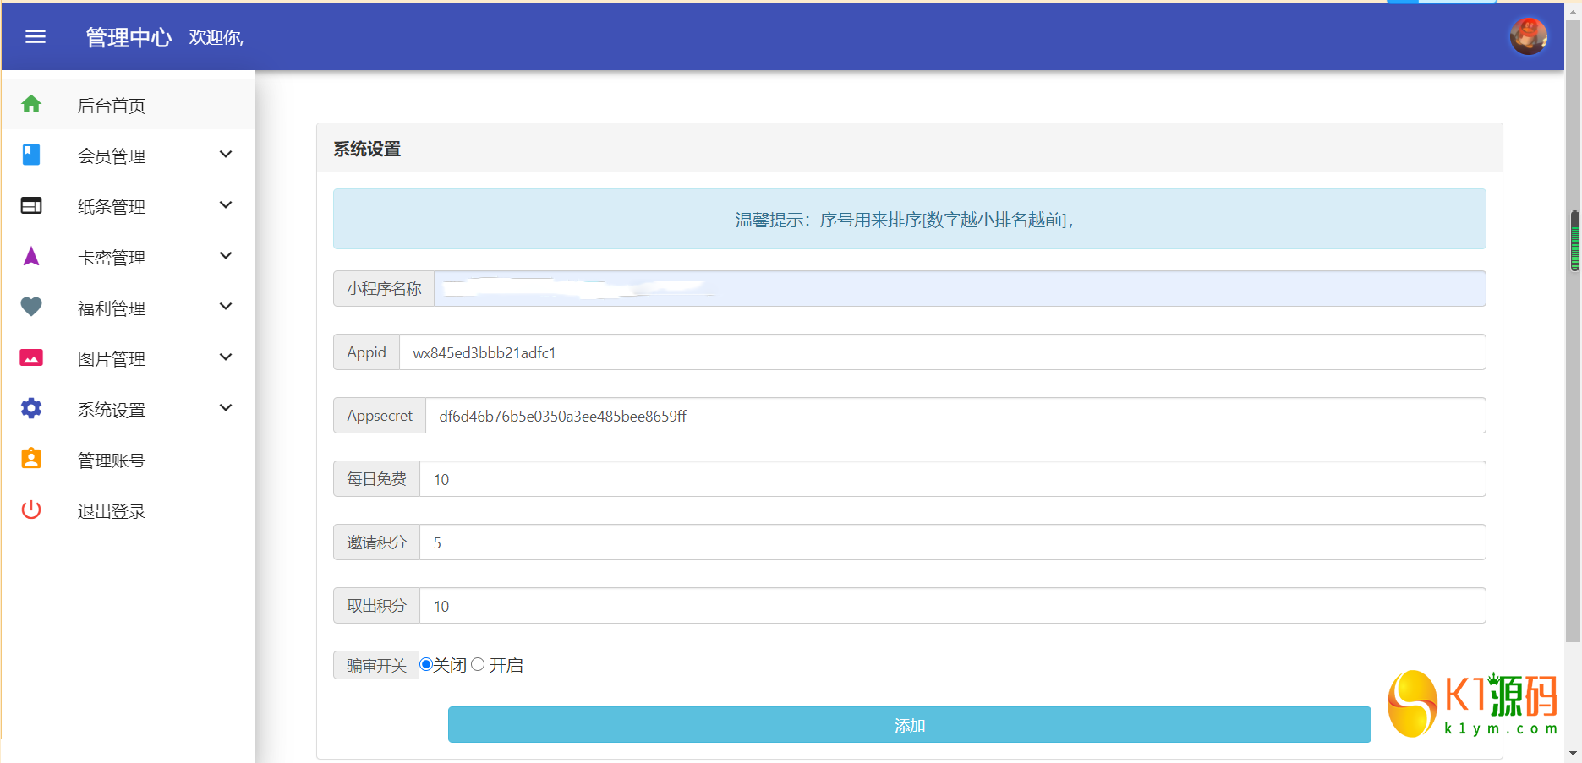Expand the 图片管理 chevron
This screenshot has width=1582, height=763.
point(226,357)
